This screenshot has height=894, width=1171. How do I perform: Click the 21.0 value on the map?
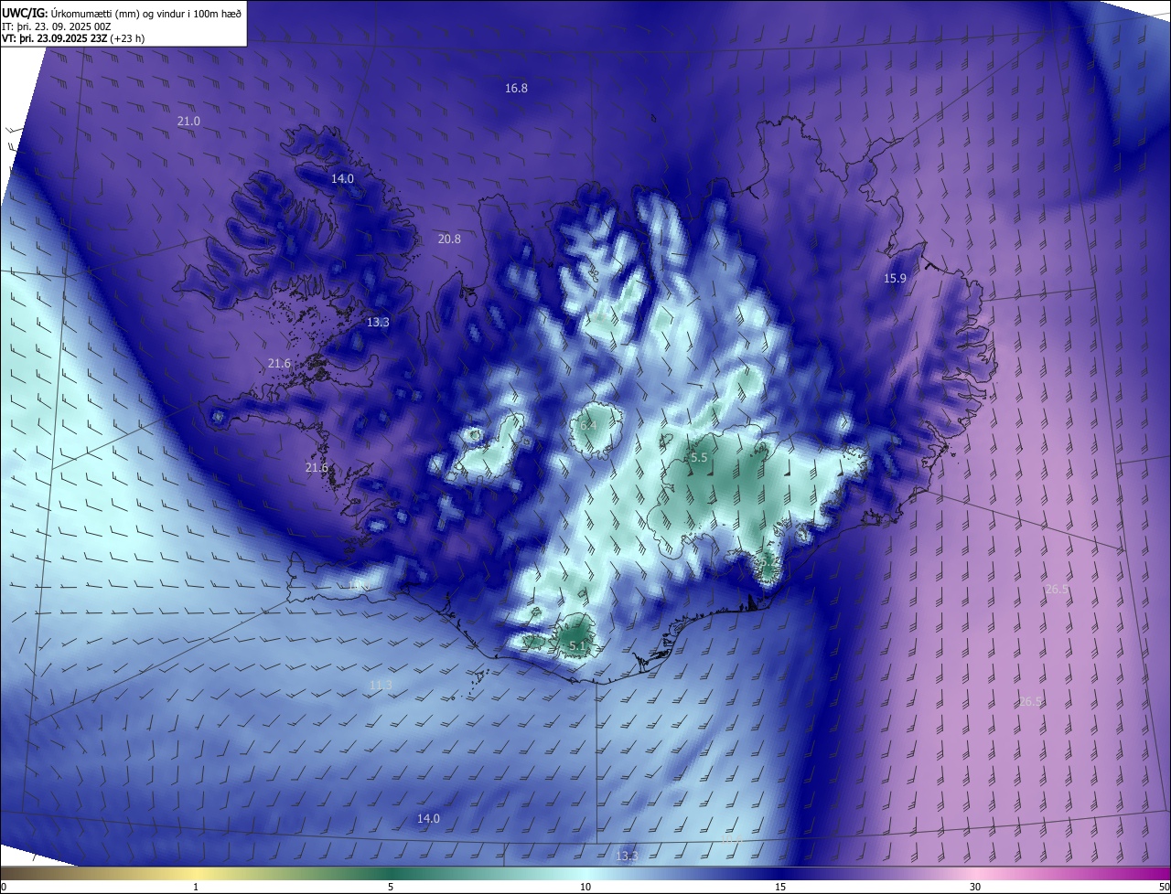188,122
